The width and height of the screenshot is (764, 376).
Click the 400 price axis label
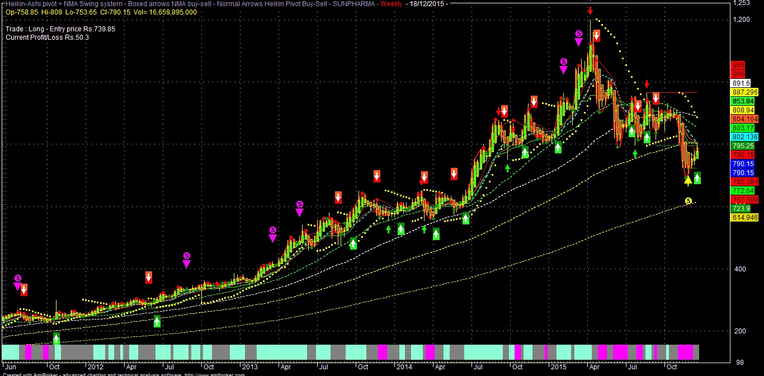739,269
